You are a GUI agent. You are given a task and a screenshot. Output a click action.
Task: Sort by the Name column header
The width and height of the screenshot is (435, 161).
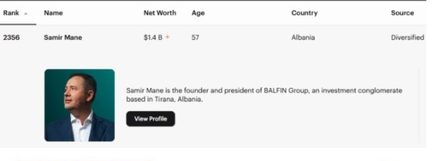(x=53, y=13)
